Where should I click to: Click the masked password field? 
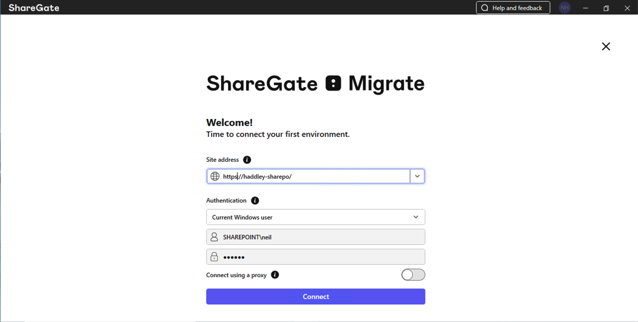pos(316,257)
